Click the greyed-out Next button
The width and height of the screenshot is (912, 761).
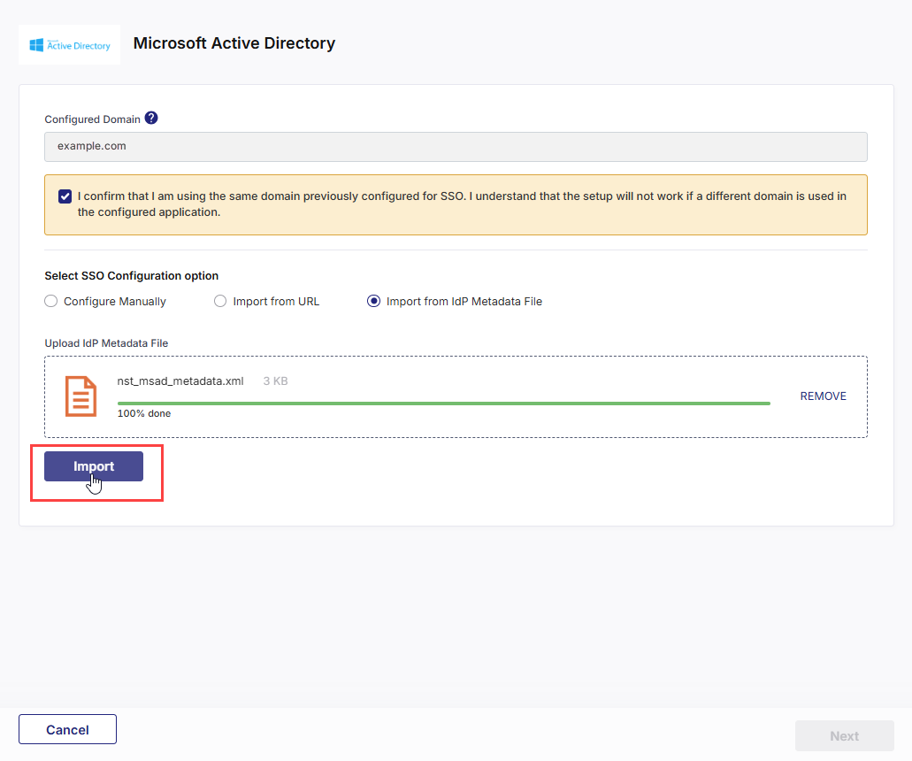[x=844, y=735]
